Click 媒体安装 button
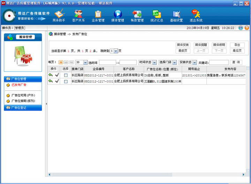The height and width of the screenshot is (184, 251). coord(183,45)
